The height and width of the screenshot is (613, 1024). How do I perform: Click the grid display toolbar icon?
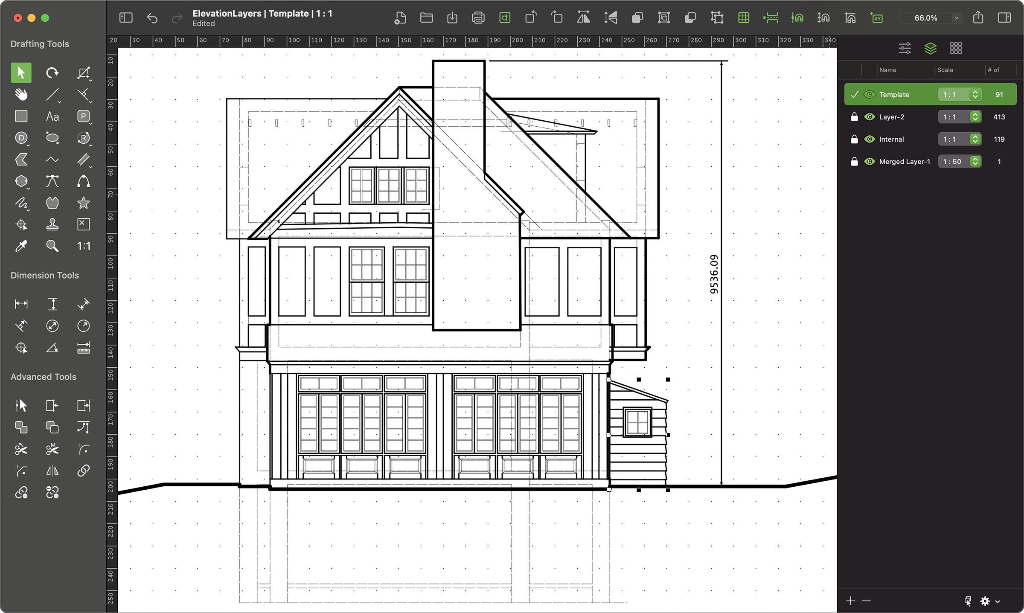(x=743, y=18)
